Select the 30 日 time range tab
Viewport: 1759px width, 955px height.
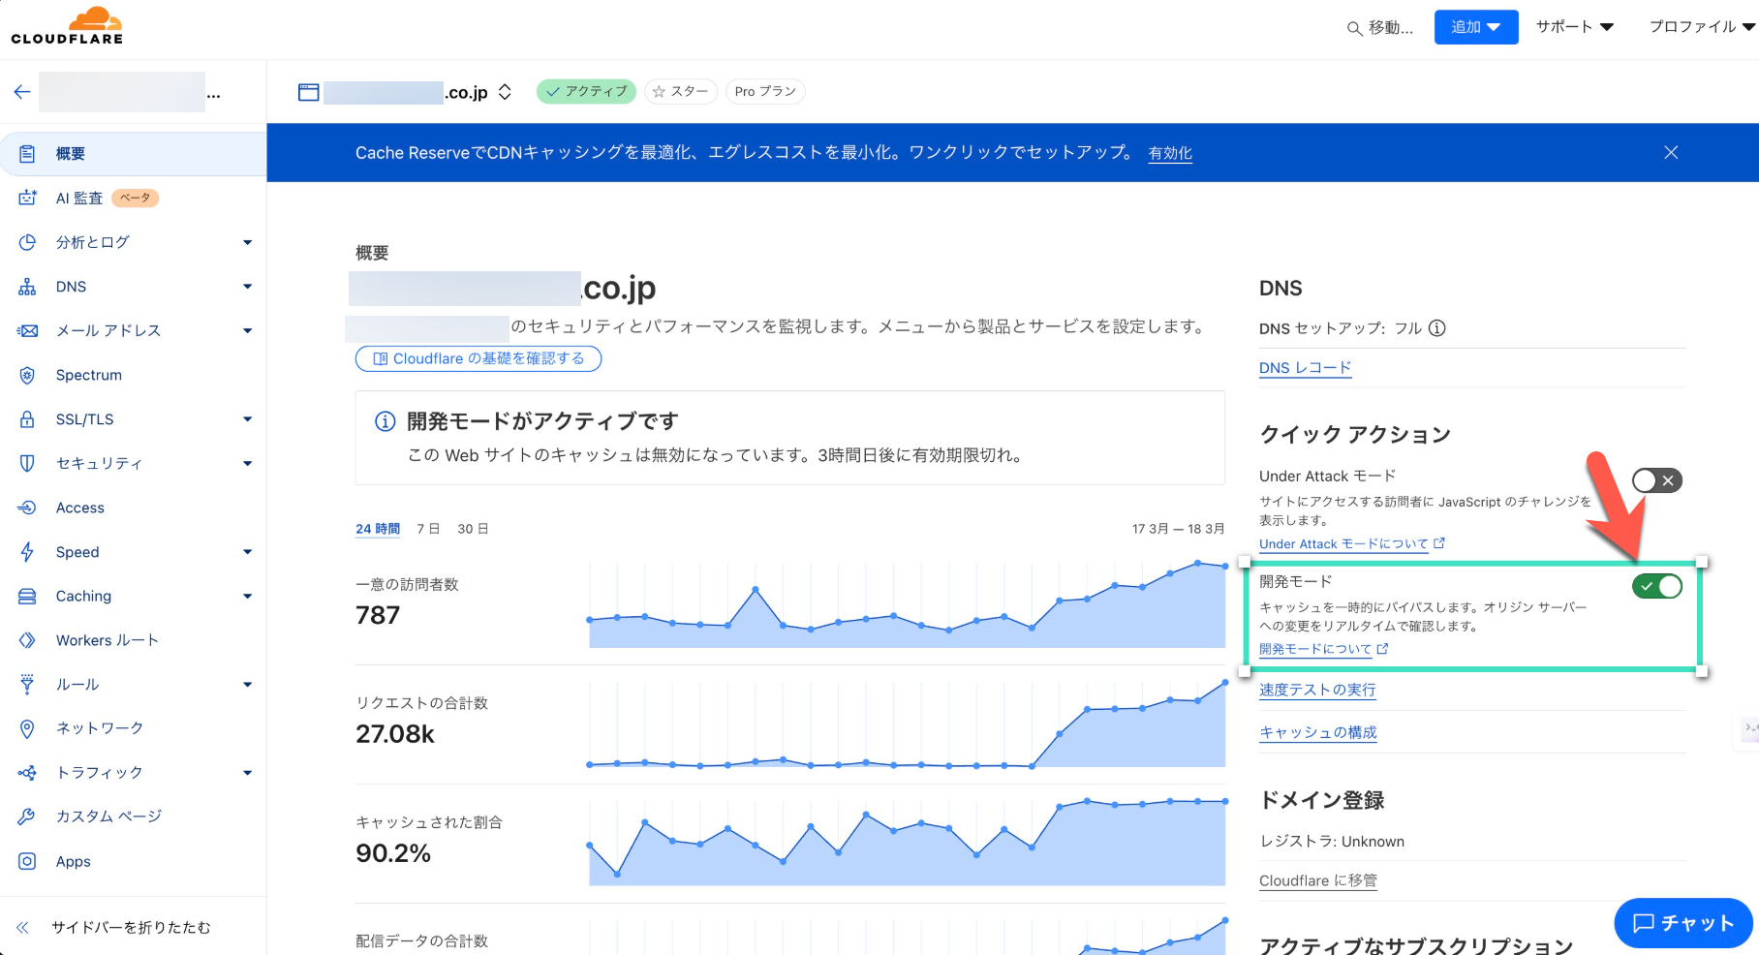[473, 529]
